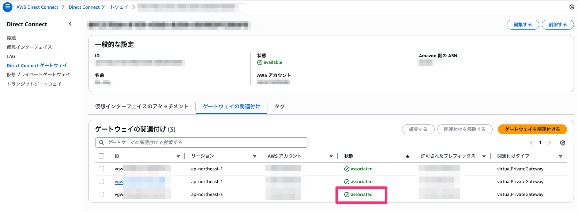Select page number 1 in pagination

tap(540, 143)
